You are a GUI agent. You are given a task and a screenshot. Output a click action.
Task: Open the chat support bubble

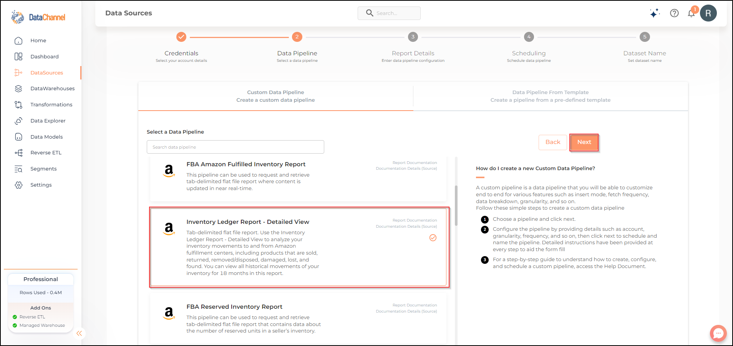tap(718, 333)
